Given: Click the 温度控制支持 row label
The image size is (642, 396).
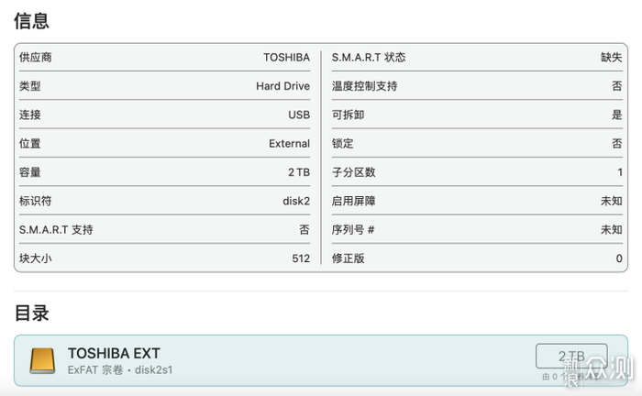Looking at the screenshot, I should [x=364, y=86].
